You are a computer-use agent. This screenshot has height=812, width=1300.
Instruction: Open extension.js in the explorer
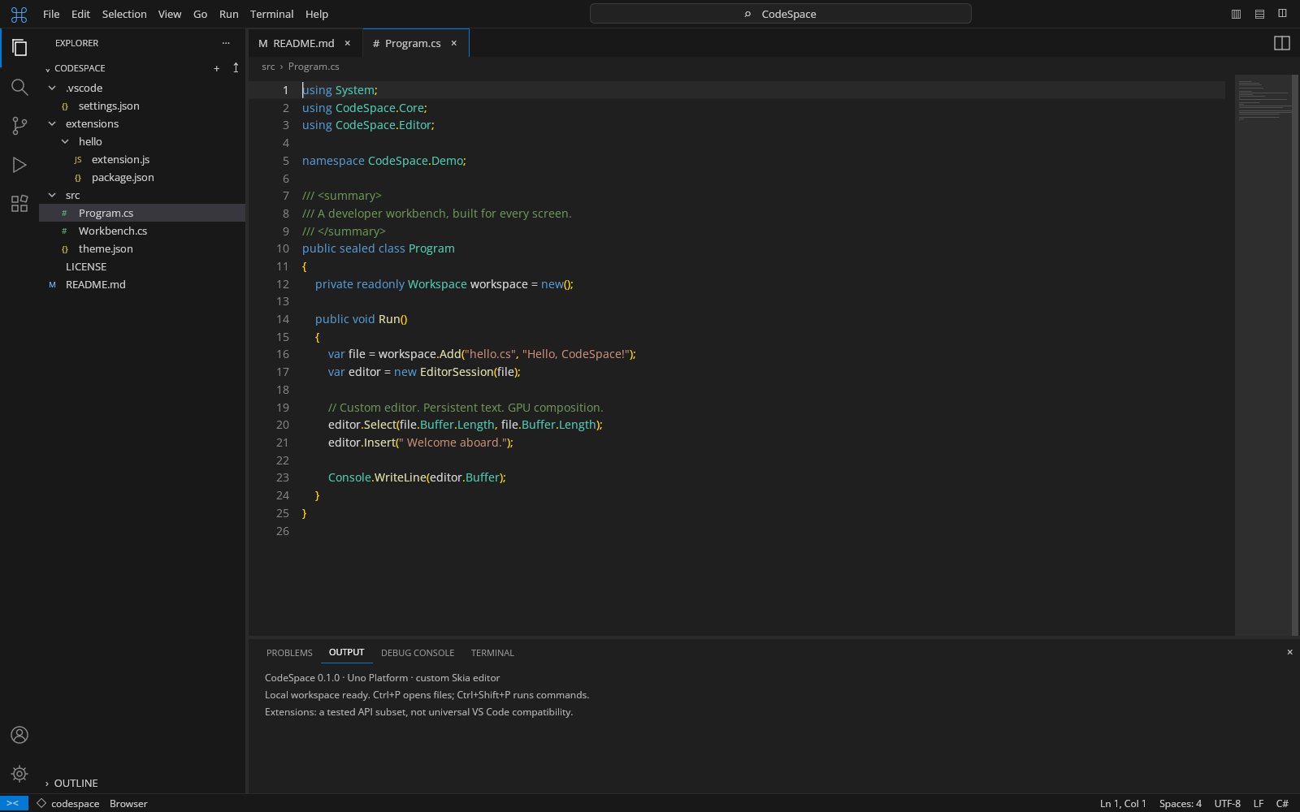142,159
